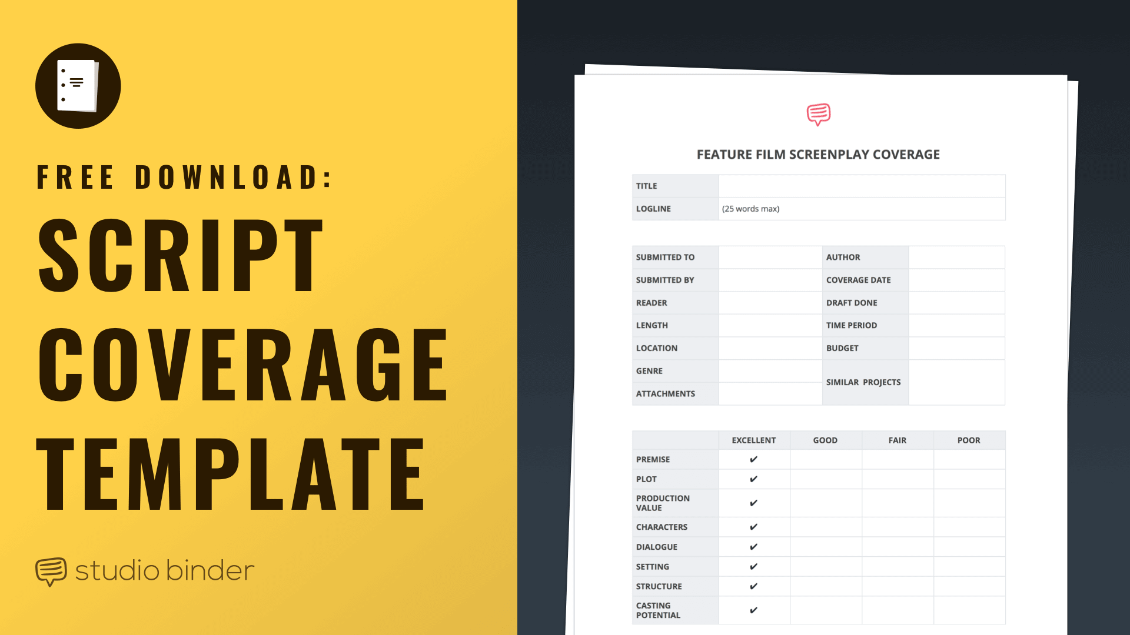
Task: Select the PLOT checkmark under EXCELLENT
Action: click(753, 479)
